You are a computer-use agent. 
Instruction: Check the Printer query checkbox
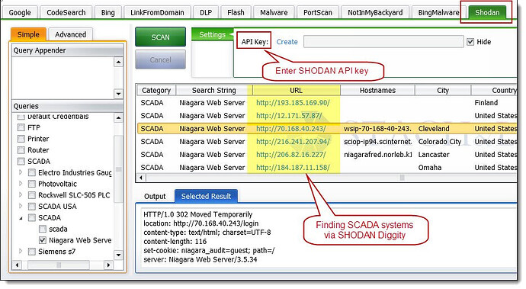(x=21, y=139)
